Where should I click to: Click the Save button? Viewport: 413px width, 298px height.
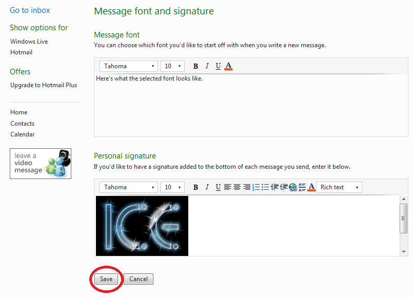coord(106,279)
